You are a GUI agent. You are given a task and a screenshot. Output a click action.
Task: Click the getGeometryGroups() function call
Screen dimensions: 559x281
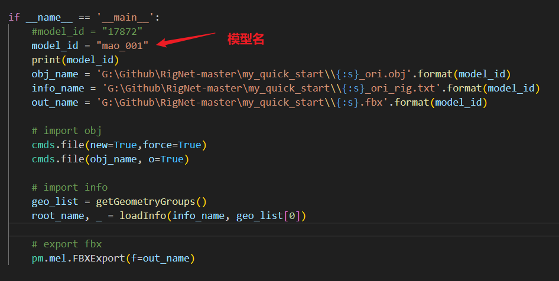pos(151,201)
